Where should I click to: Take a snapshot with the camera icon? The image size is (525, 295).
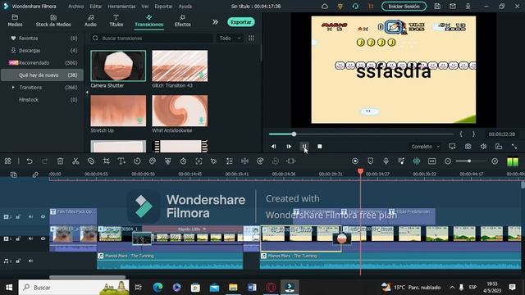click(468, 147)
